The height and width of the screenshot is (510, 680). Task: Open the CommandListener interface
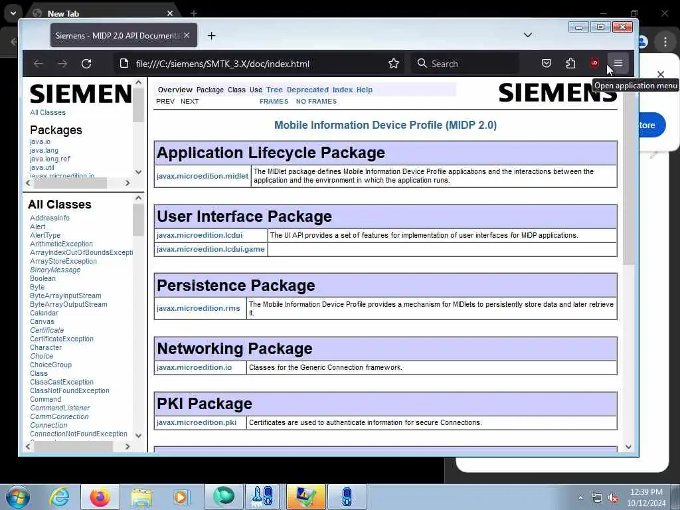point(60,408)
